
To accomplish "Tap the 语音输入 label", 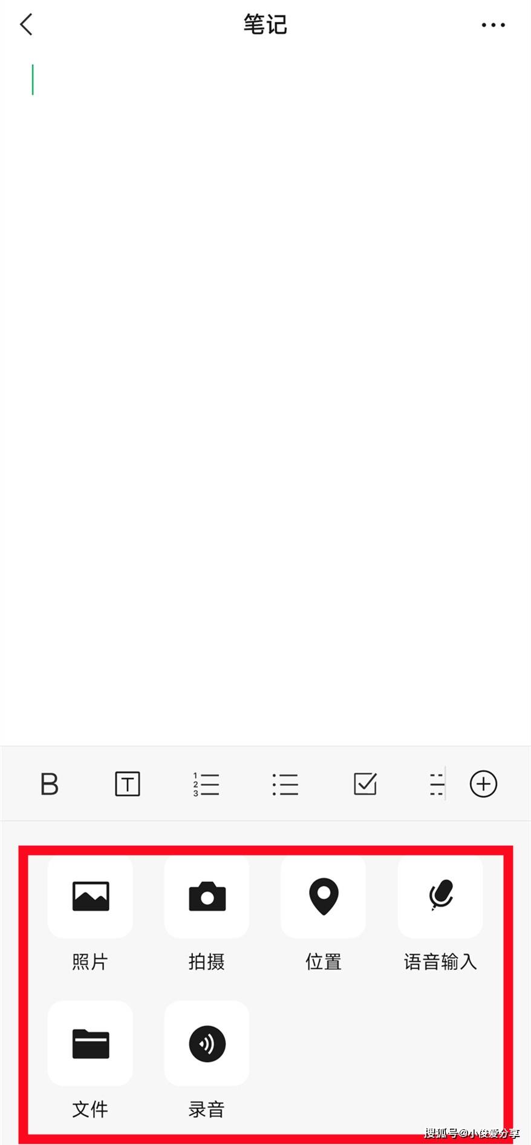I will (x=440, y=962).
